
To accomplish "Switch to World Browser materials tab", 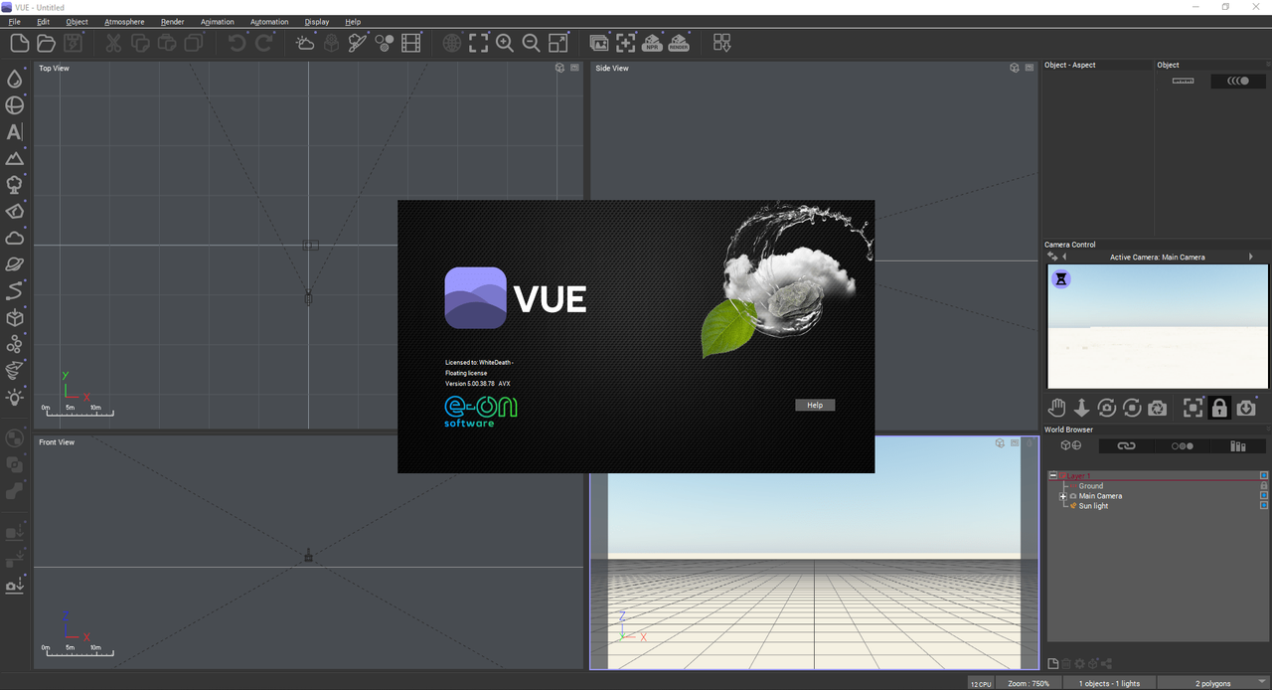I will [x=1182, y=445].
